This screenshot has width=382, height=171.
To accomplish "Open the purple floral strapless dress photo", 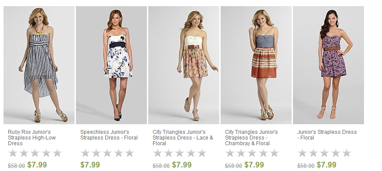I will click(x=328, y=65).
